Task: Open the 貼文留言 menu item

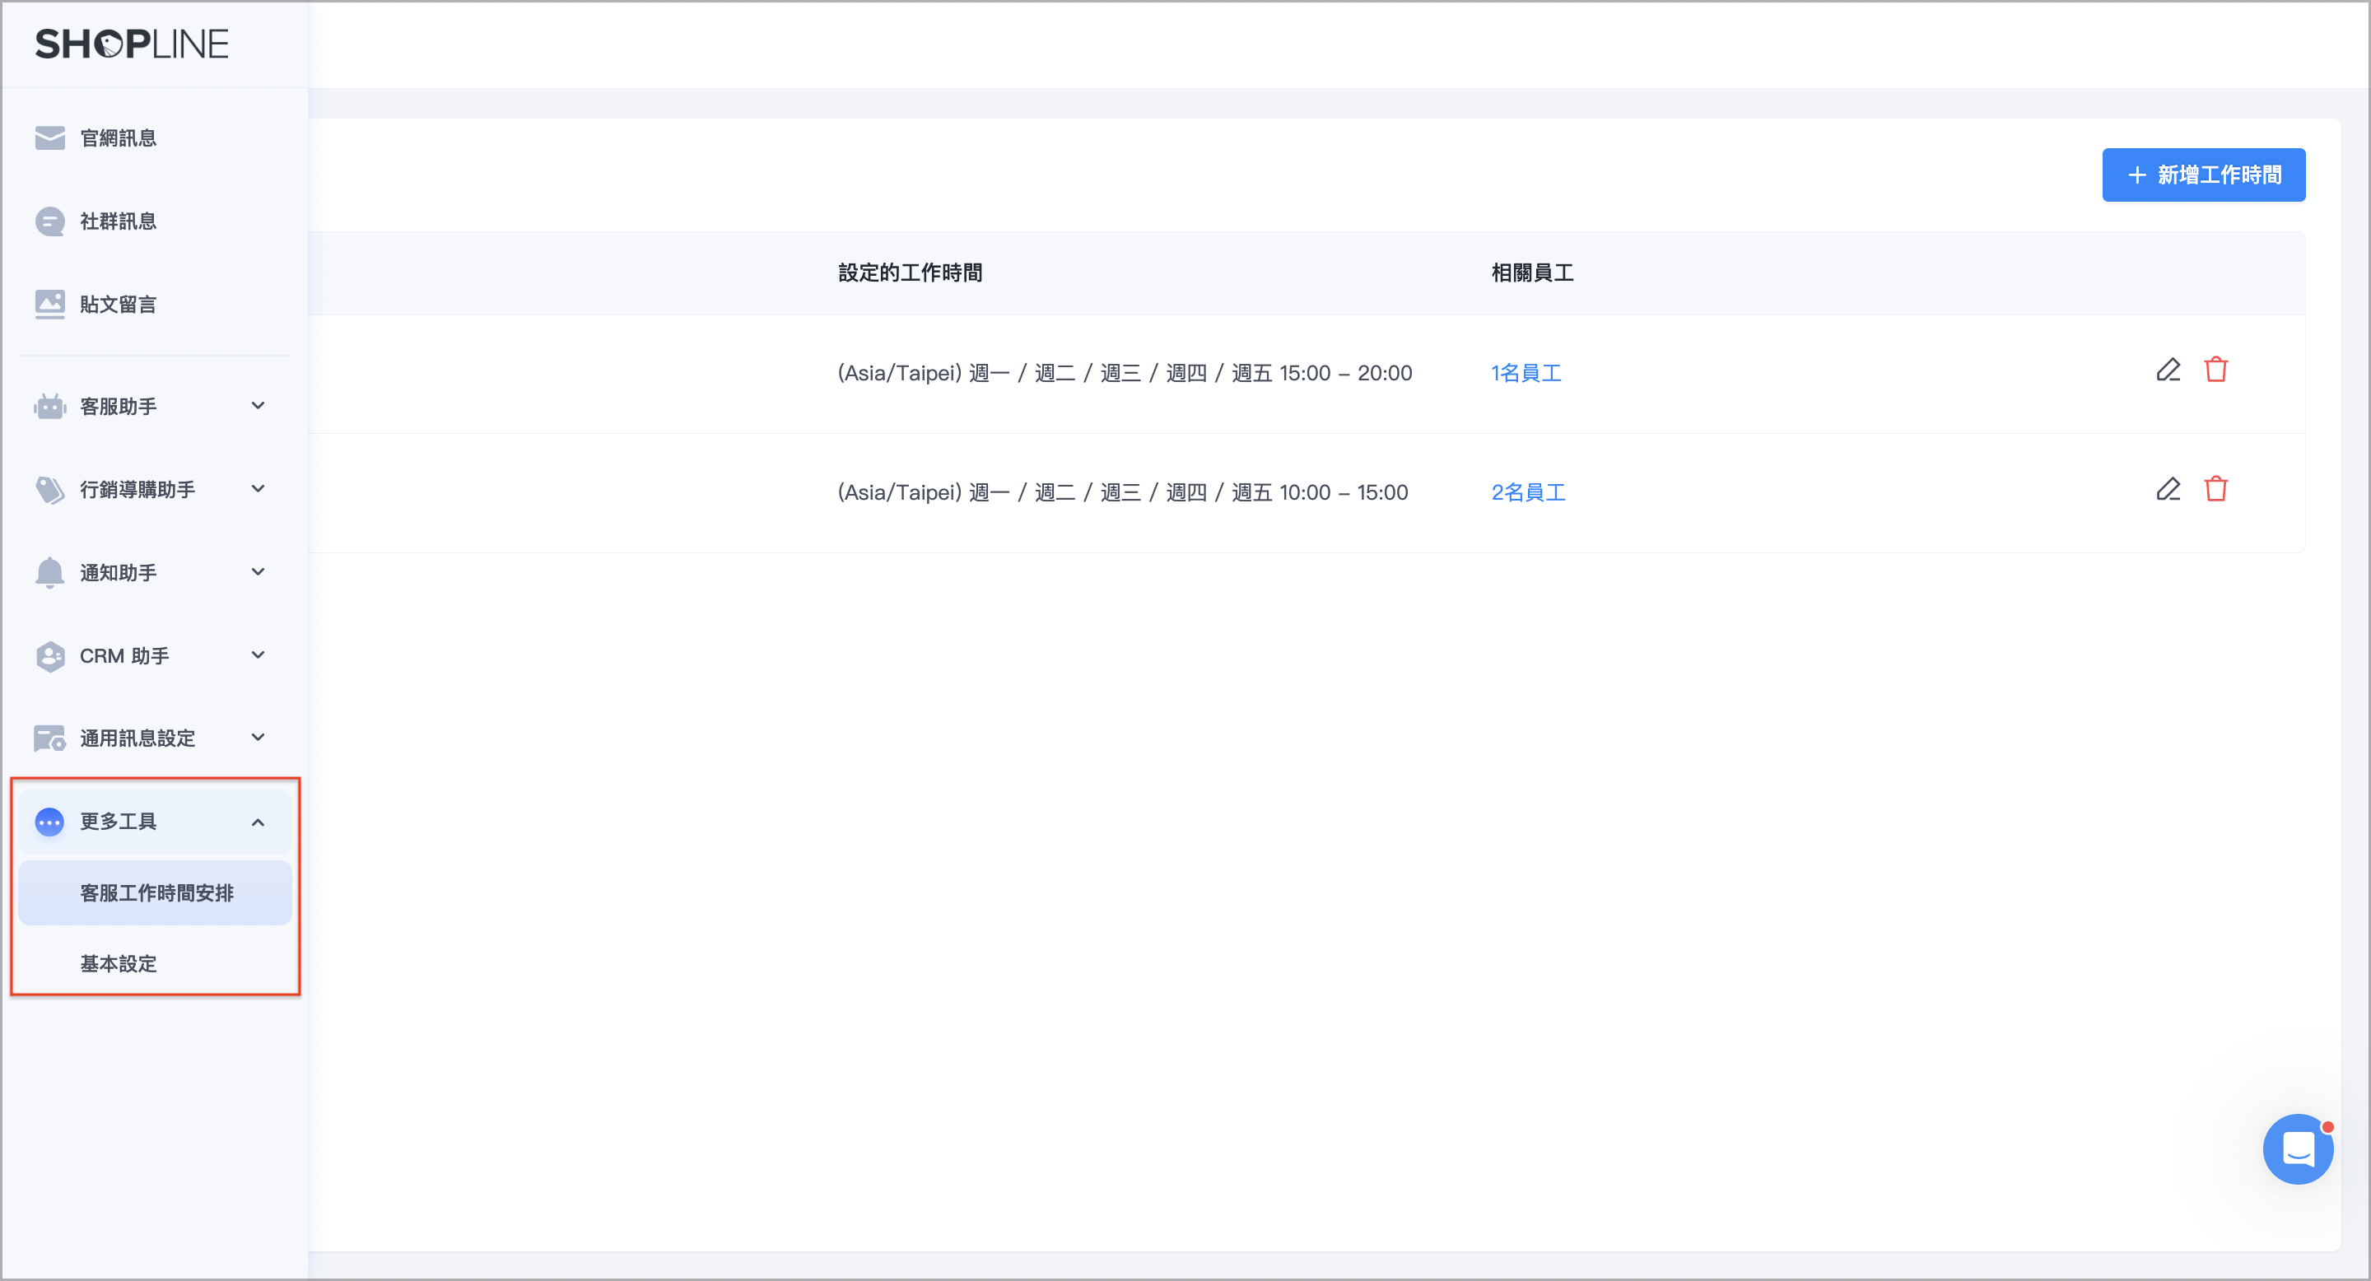Action: click(x=155, y=305)
